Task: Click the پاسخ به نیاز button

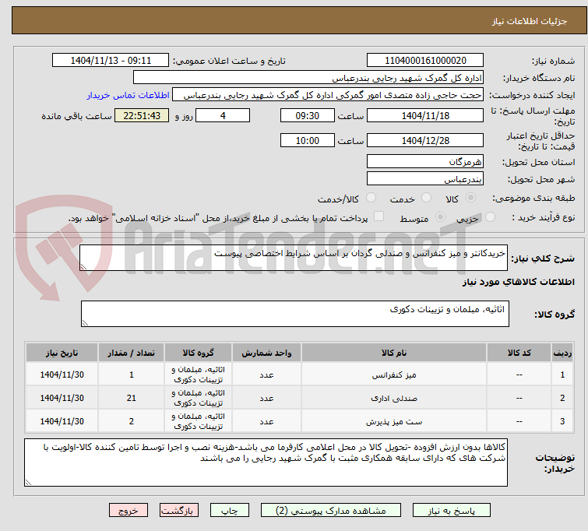Action: [x=452, y=511]
